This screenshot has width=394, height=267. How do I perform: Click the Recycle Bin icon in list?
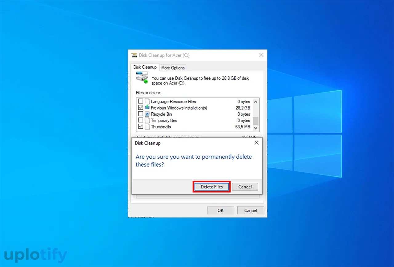tap(147, 114)
